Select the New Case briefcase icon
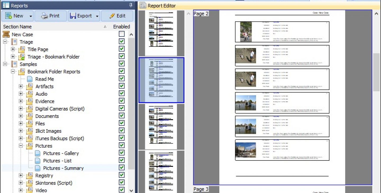The width and height of the screenshot is (381, 193). [6, 34]
